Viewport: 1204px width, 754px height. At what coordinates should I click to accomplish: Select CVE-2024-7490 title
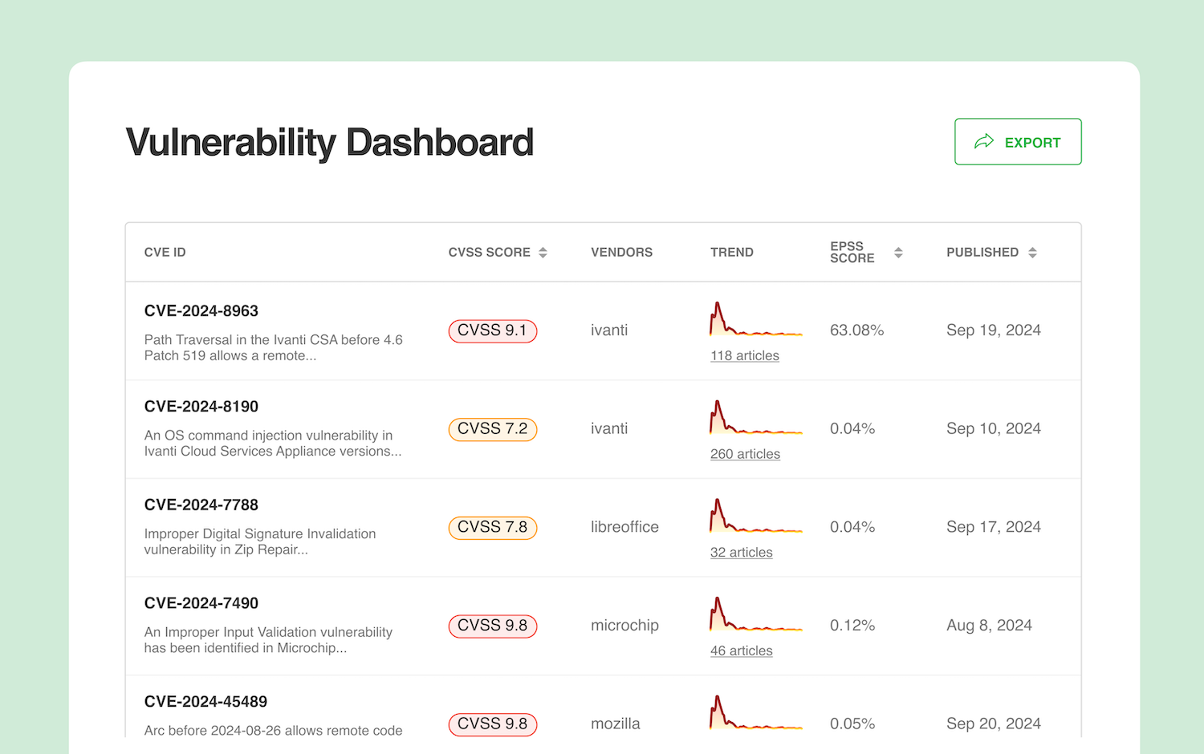tap(201, 603)
